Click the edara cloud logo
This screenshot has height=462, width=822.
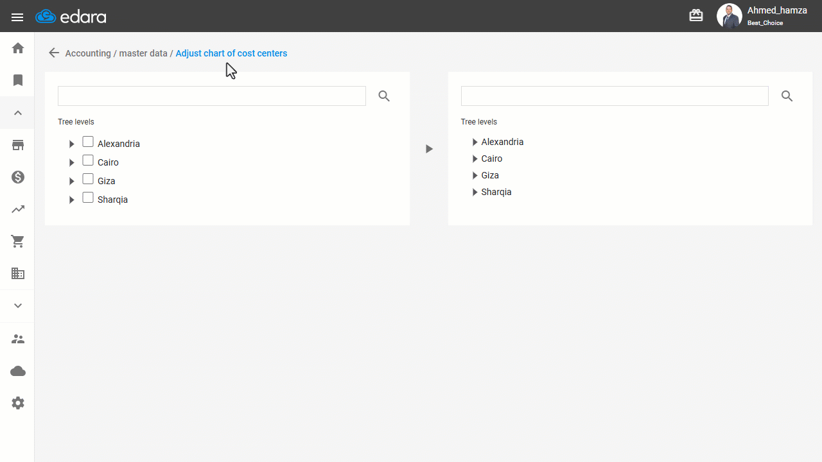(x=71, y=17)
